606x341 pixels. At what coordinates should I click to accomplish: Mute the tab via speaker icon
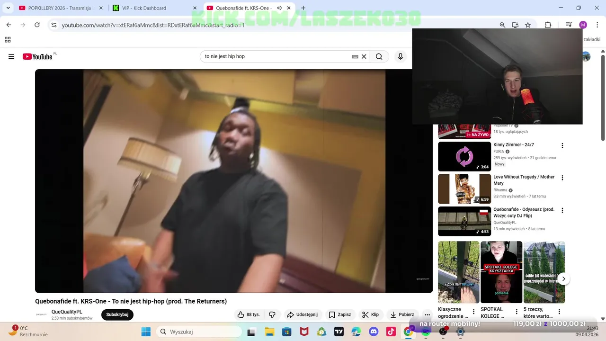click(x=279, y=8)
